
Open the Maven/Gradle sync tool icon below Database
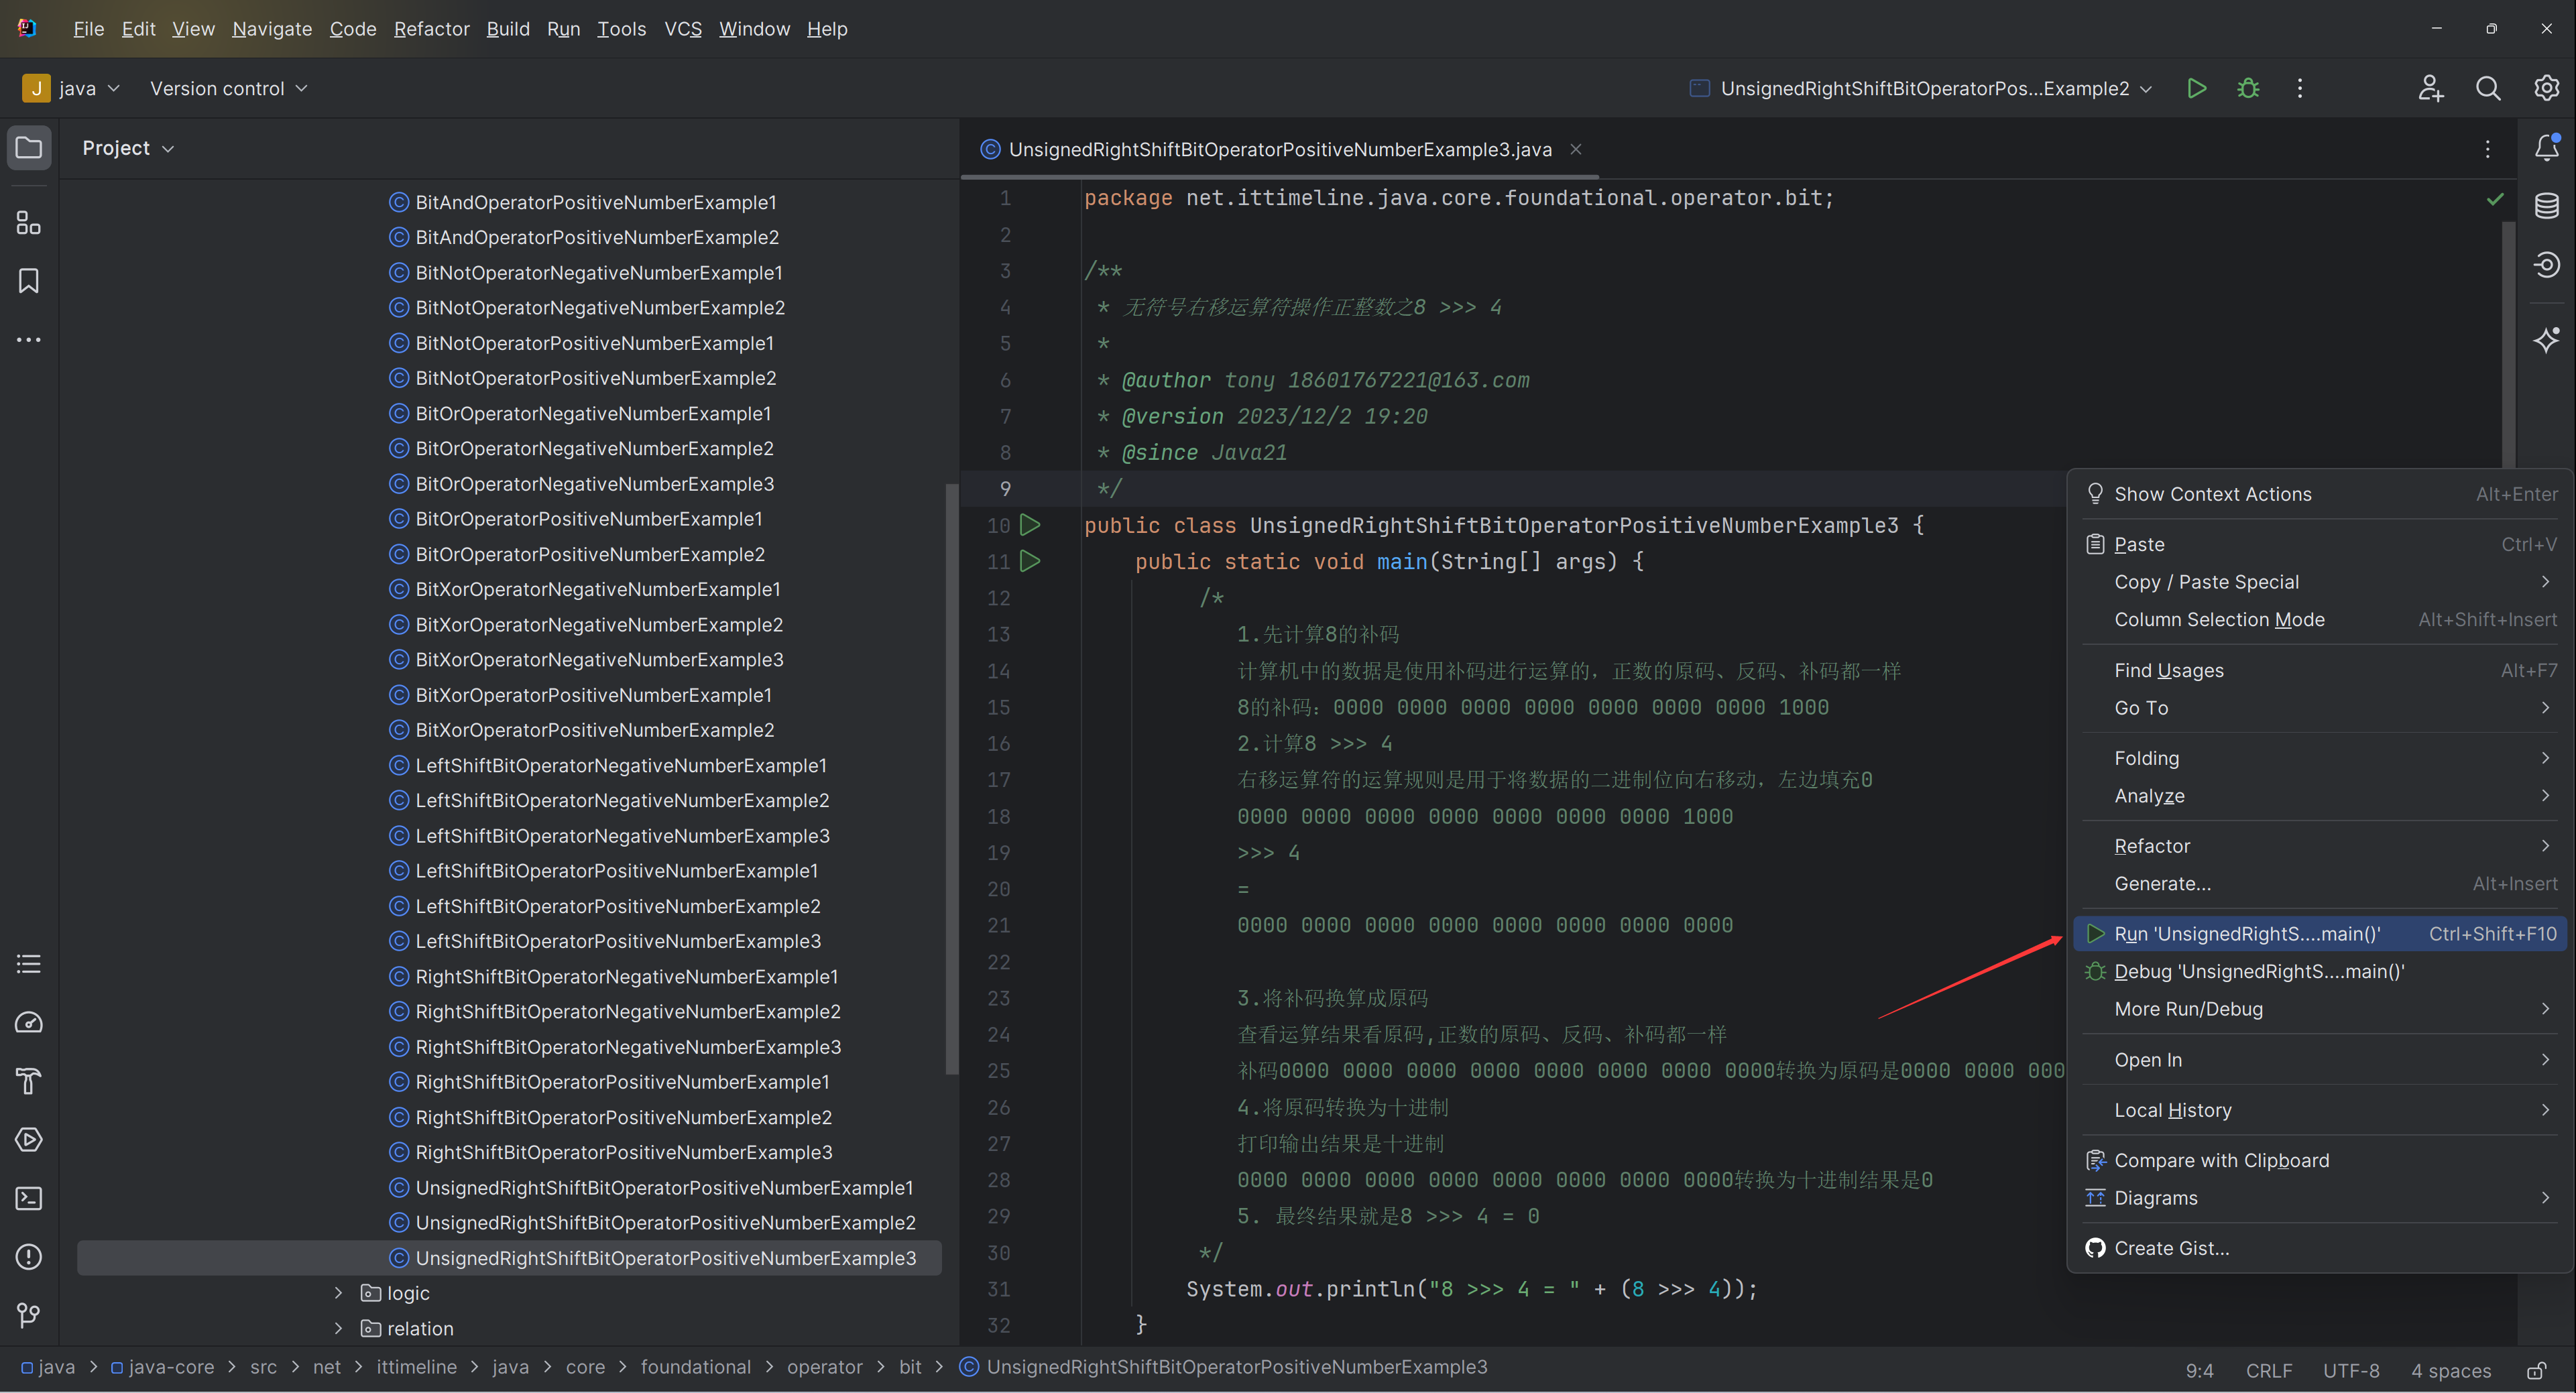[2546, 265]
